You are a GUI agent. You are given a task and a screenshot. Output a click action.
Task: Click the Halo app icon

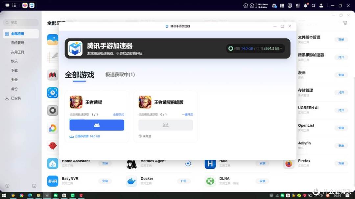(210, 163)
